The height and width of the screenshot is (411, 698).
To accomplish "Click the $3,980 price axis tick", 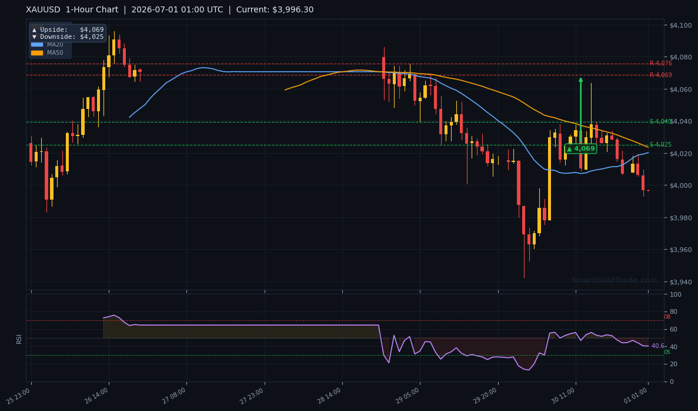I will [680, 218].
